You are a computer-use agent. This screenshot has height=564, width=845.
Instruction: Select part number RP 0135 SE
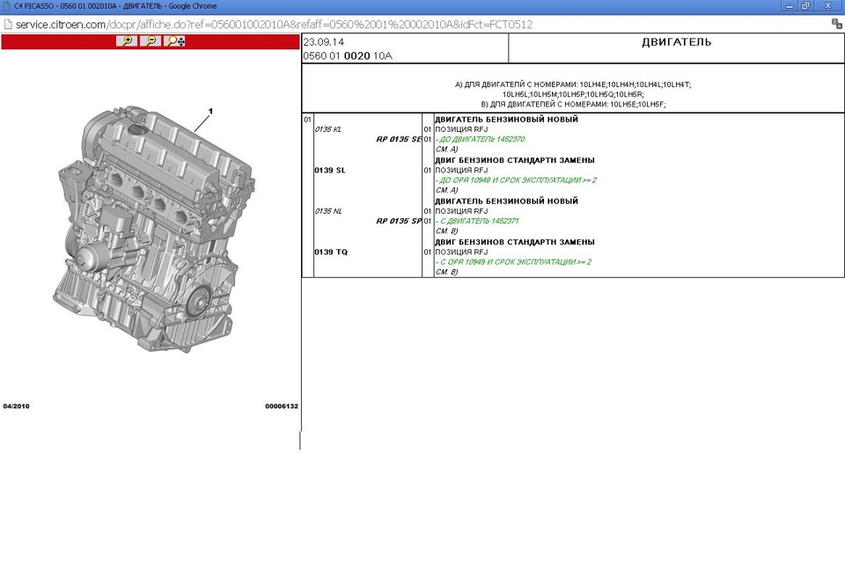[x=399, y=139]
